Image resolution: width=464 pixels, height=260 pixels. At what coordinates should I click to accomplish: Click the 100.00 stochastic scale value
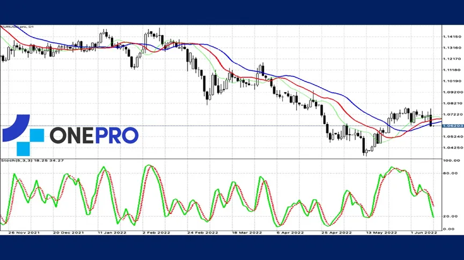pyautogui.click(x=451, y=160)
